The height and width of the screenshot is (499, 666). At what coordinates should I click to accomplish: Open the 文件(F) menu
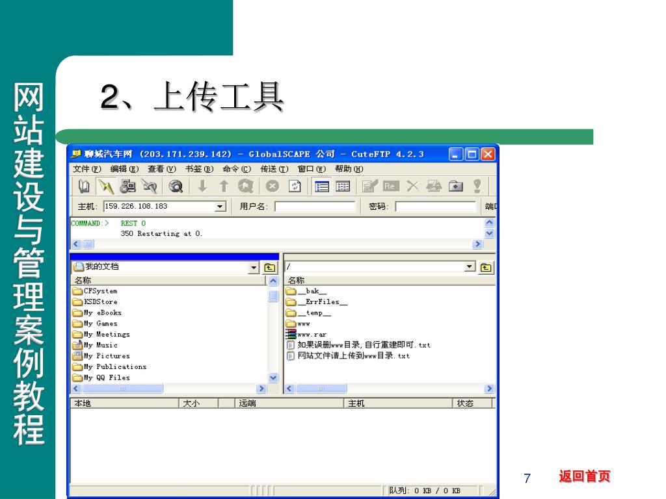click(87, 169)
